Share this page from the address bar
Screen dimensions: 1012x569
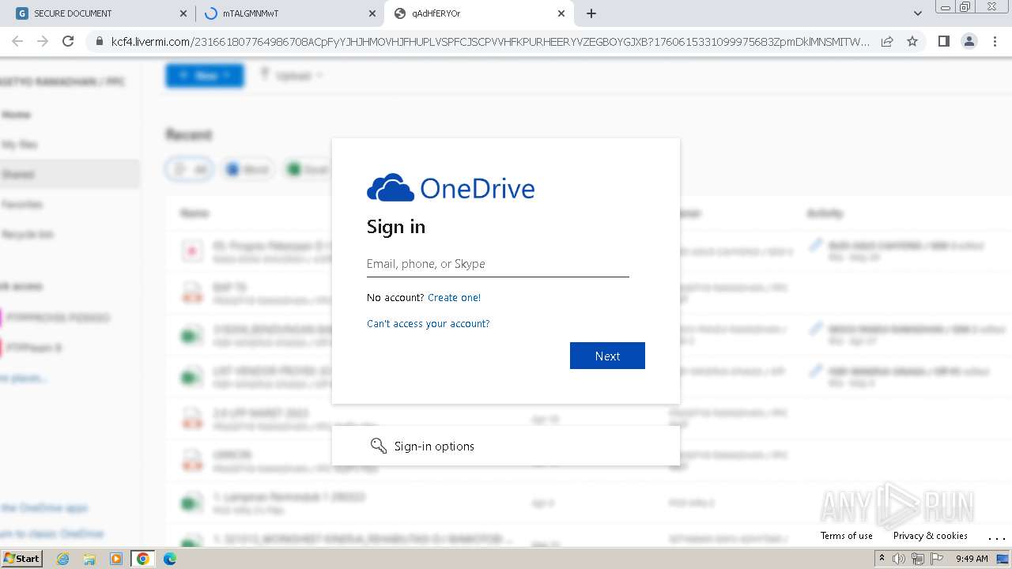point(887,42)
